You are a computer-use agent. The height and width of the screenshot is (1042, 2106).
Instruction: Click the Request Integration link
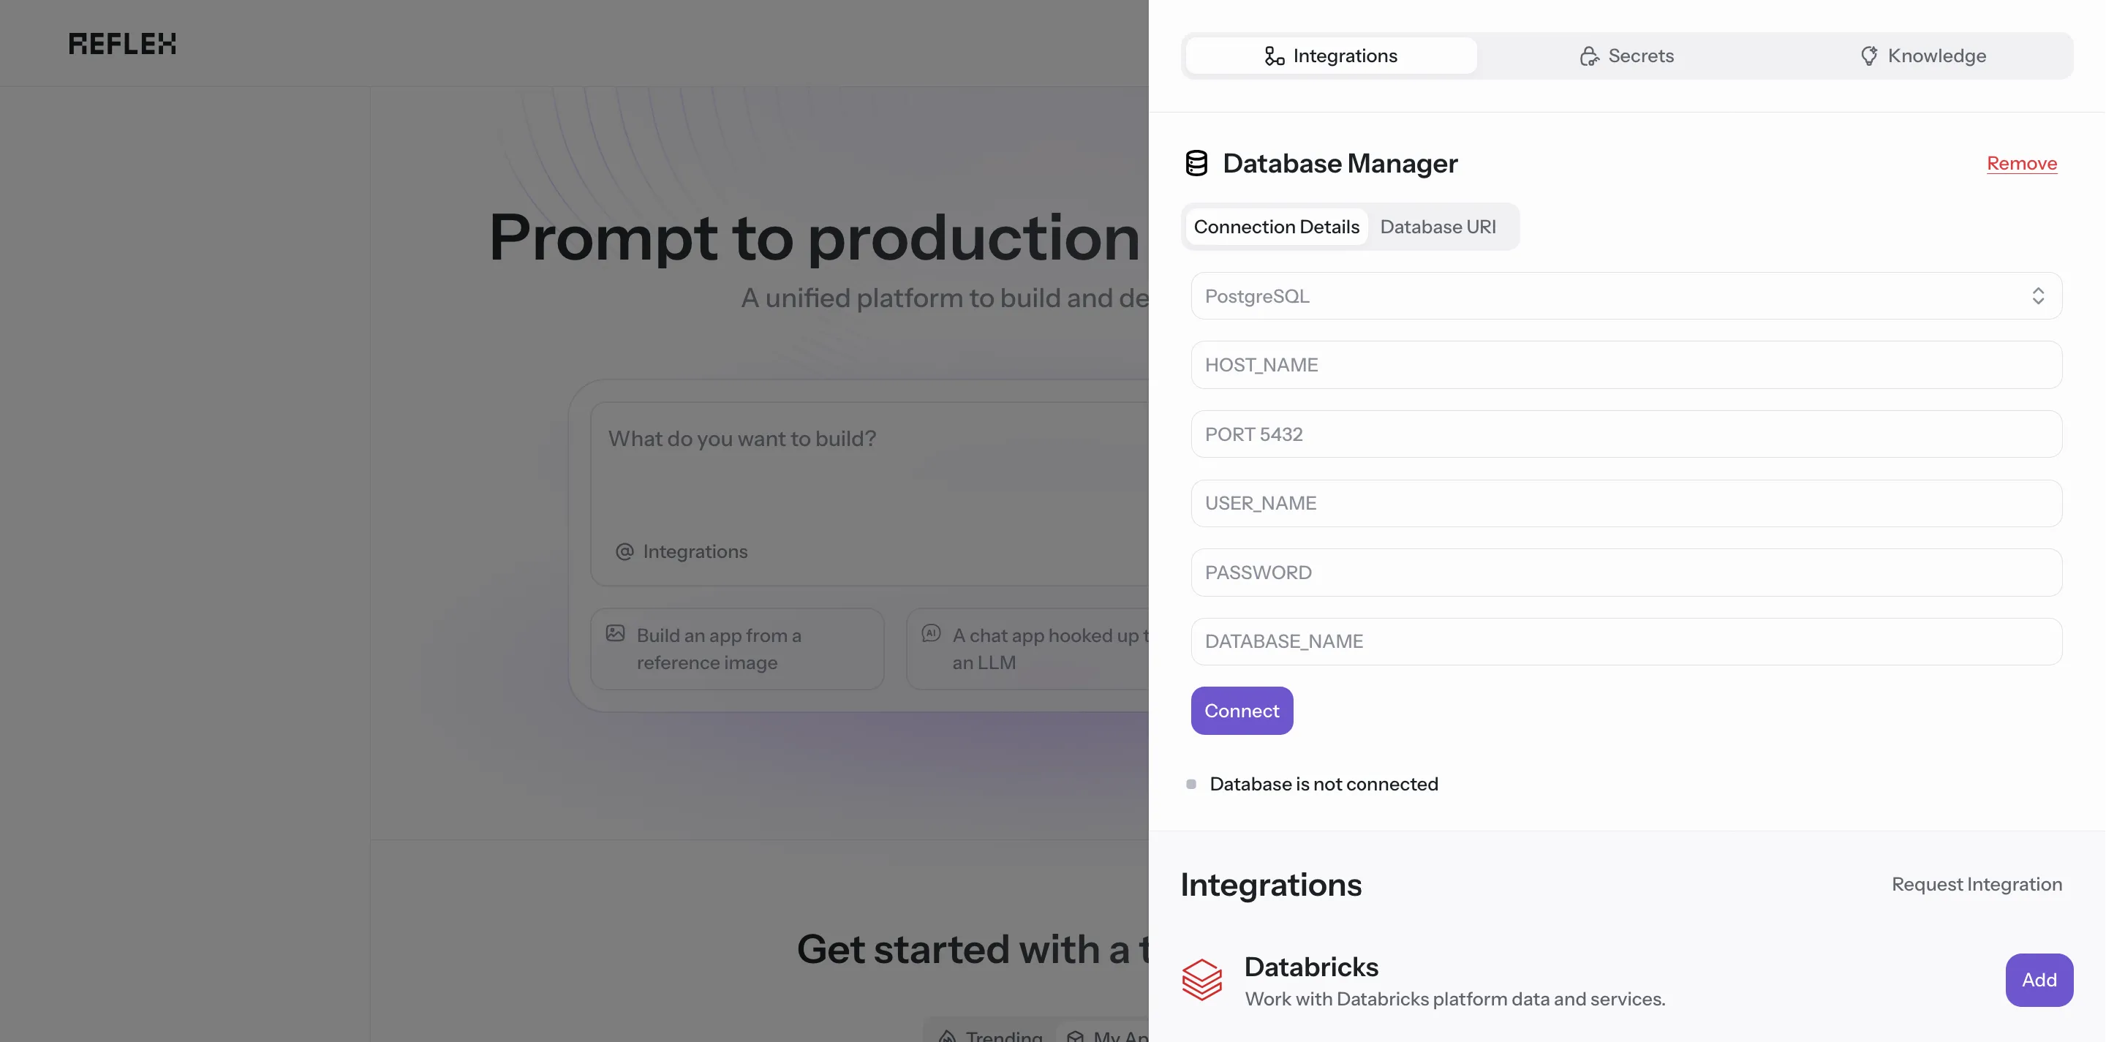[x=1976, y=884]
